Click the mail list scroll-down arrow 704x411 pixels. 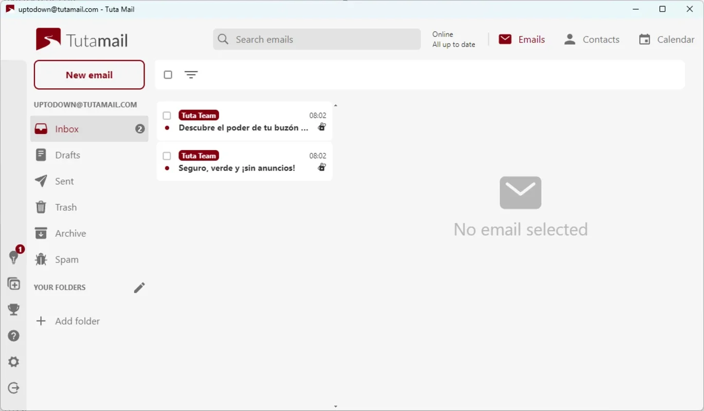click(x=336, y=406)
